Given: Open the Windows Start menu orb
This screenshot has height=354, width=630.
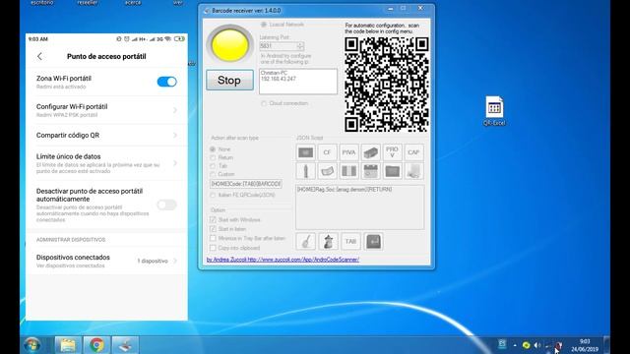Looking at the screenshot, I should click(x=32, y=345).
